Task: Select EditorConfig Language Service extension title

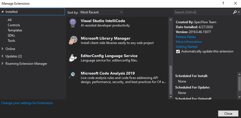Action: 109,56
